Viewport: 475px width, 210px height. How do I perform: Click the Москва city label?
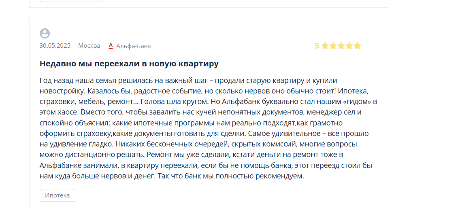coord(89,46)
